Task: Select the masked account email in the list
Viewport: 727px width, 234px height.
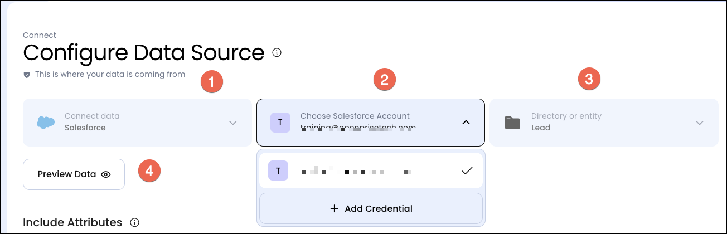Action: click(x=357, y=171)
